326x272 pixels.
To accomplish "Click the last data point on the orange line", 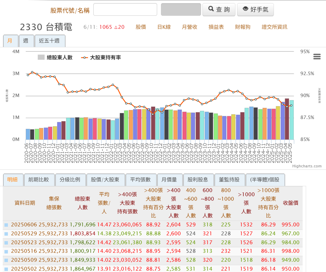I will coord(291,106).
